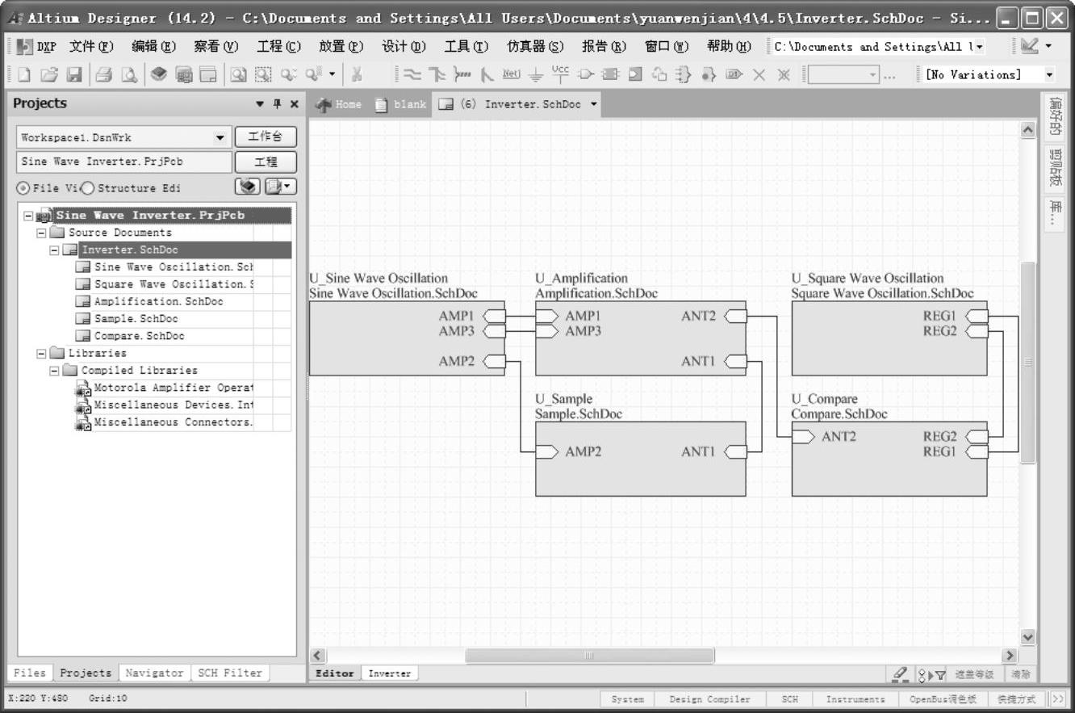Print the schematic using the printer icon
The width and height of the screenshot is (1075, 713).
pyautogui.click(x=104, y=75)
